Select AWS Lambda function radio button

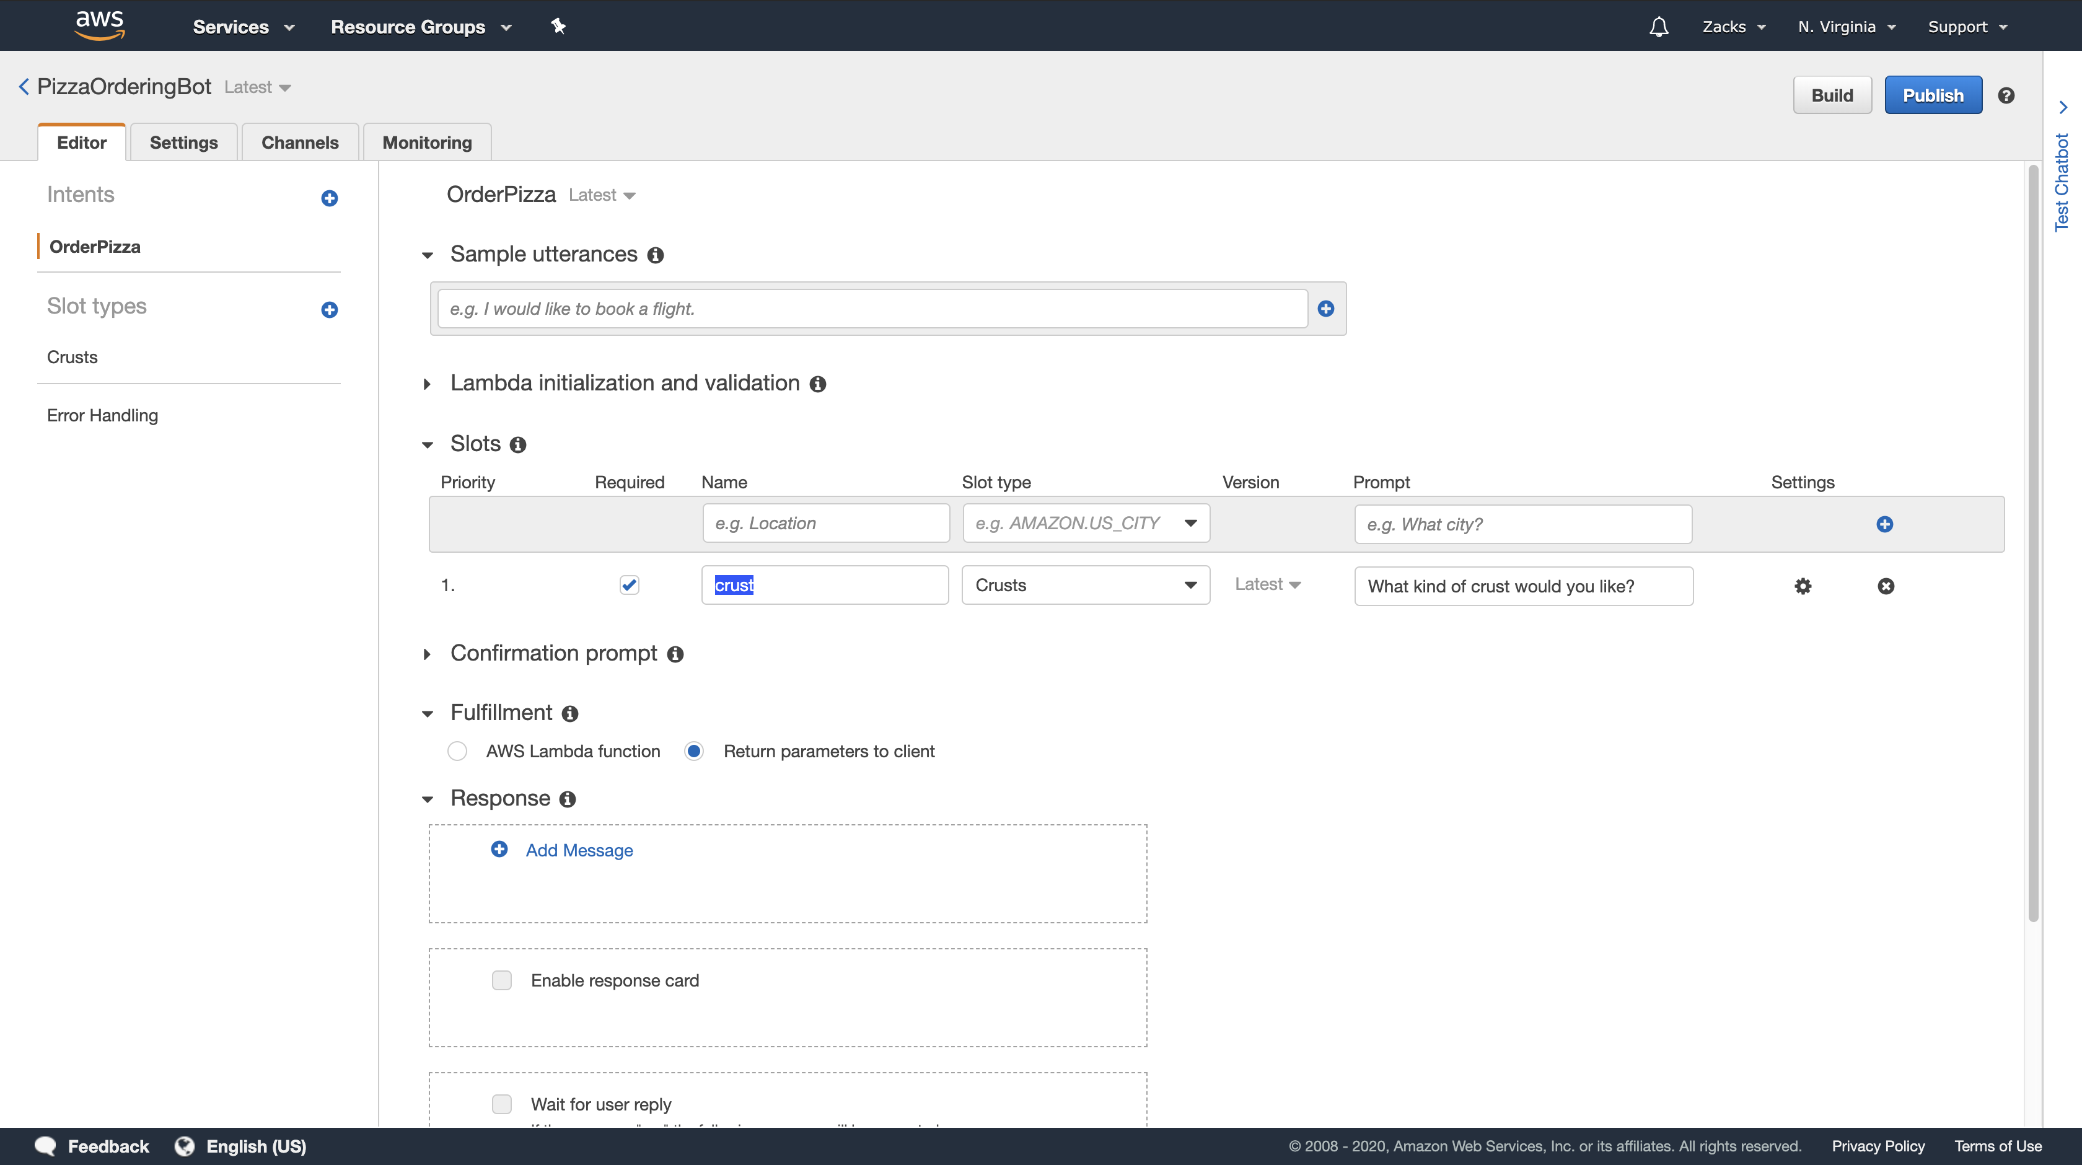457,751
